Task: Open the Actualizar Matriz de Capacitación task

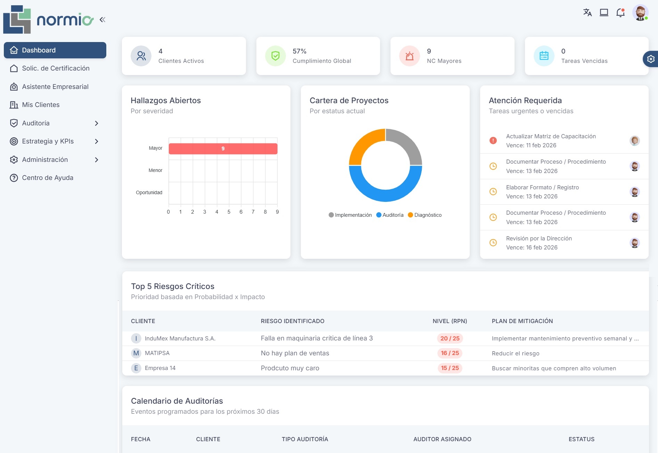Action: click(x=551, y=137)
